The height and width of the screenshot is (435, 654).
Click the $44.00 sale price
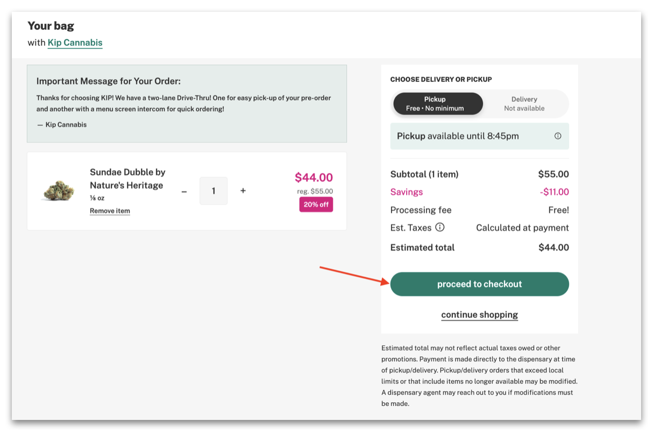[314, 178]
